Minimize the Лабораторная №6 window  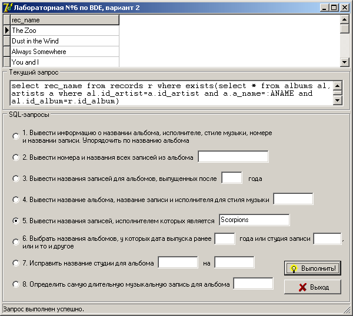pos(324,8)
